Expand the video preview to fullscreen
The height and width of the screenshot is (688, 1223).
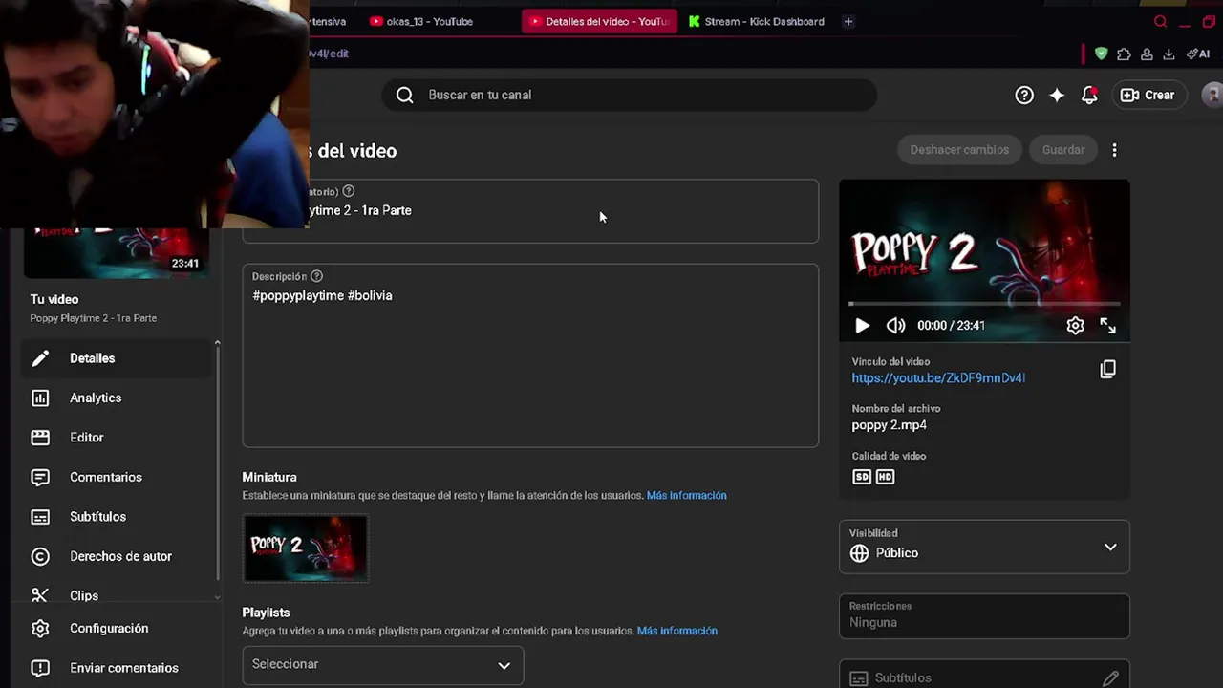click(x=1107, y=326)
